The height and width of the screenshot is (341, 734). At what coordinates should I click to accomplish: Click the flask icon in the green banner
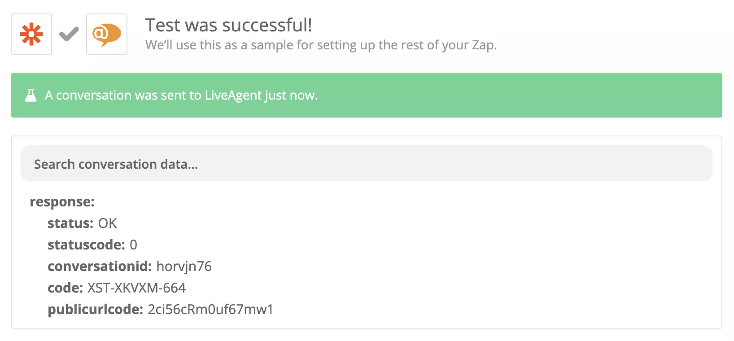click(30, 95)
